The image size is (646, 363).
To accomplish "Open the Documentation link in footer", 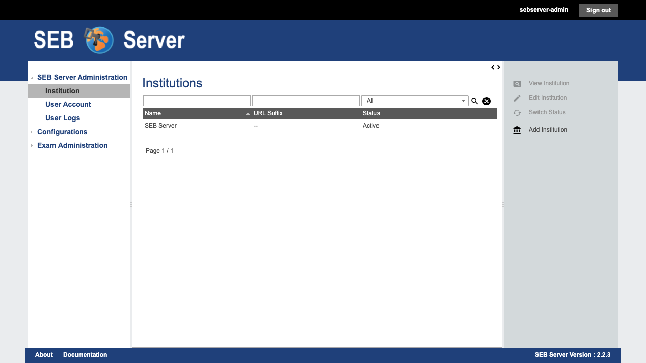I will (x=85, y=355).
